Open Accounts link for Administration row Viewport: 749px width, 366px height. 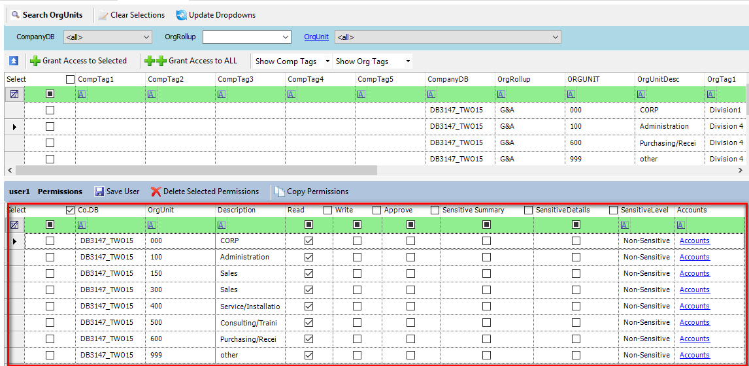click(695, 257)
